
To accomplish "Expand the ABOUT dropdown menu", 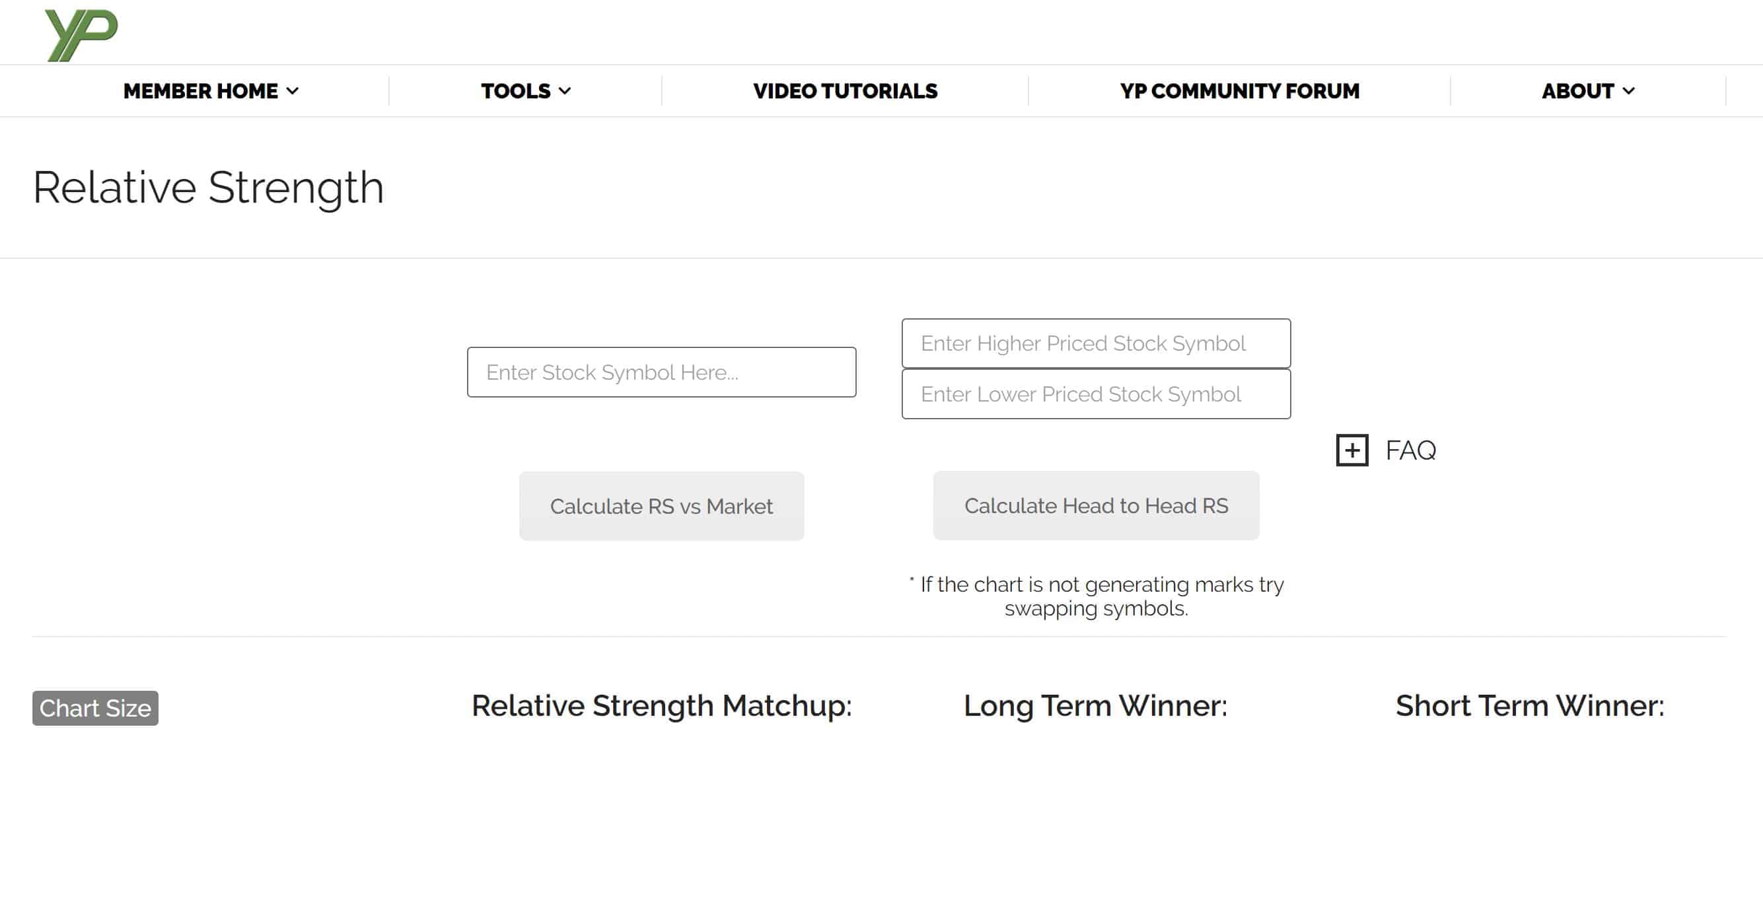I will point(1588,90).
